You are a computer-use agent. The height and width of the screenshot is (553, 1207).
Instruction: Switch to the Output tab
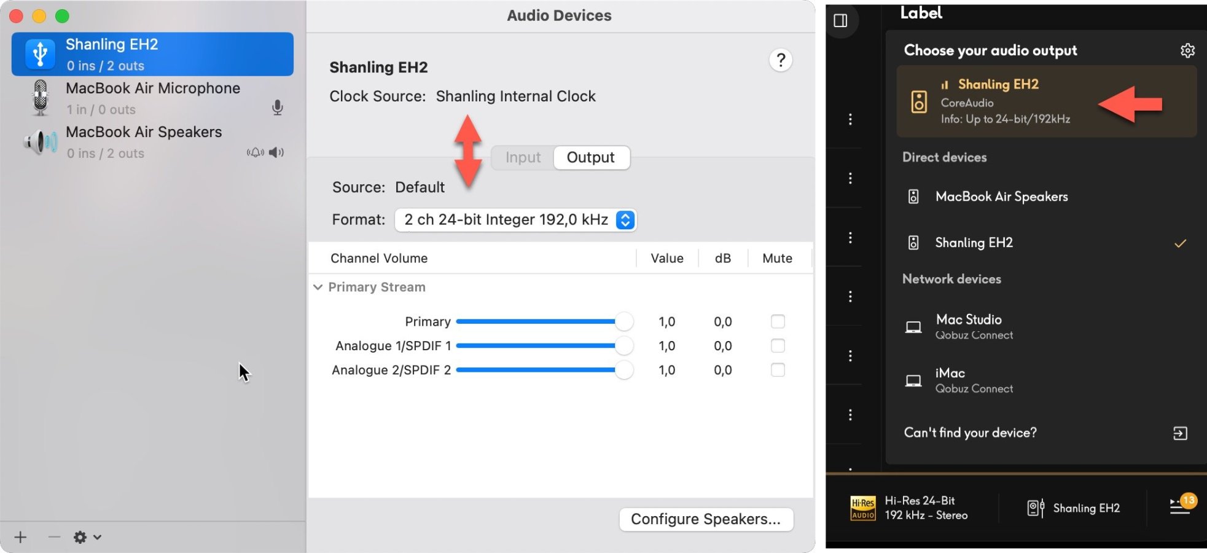pyautogui.click(x=590, y=158)
